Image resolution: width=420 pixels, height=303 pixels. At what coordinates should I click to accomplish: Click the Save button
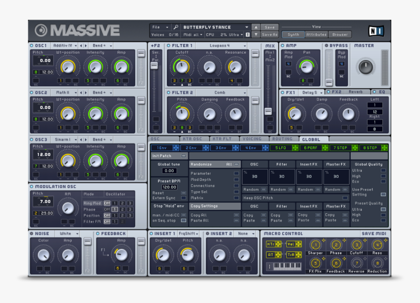click(x=270, y=27)
